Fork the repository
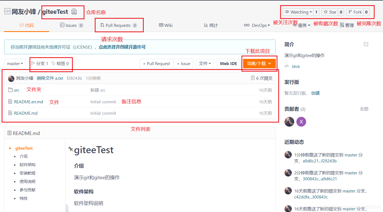This screenshot has height=212, width=383. click(x=355, y=12)
